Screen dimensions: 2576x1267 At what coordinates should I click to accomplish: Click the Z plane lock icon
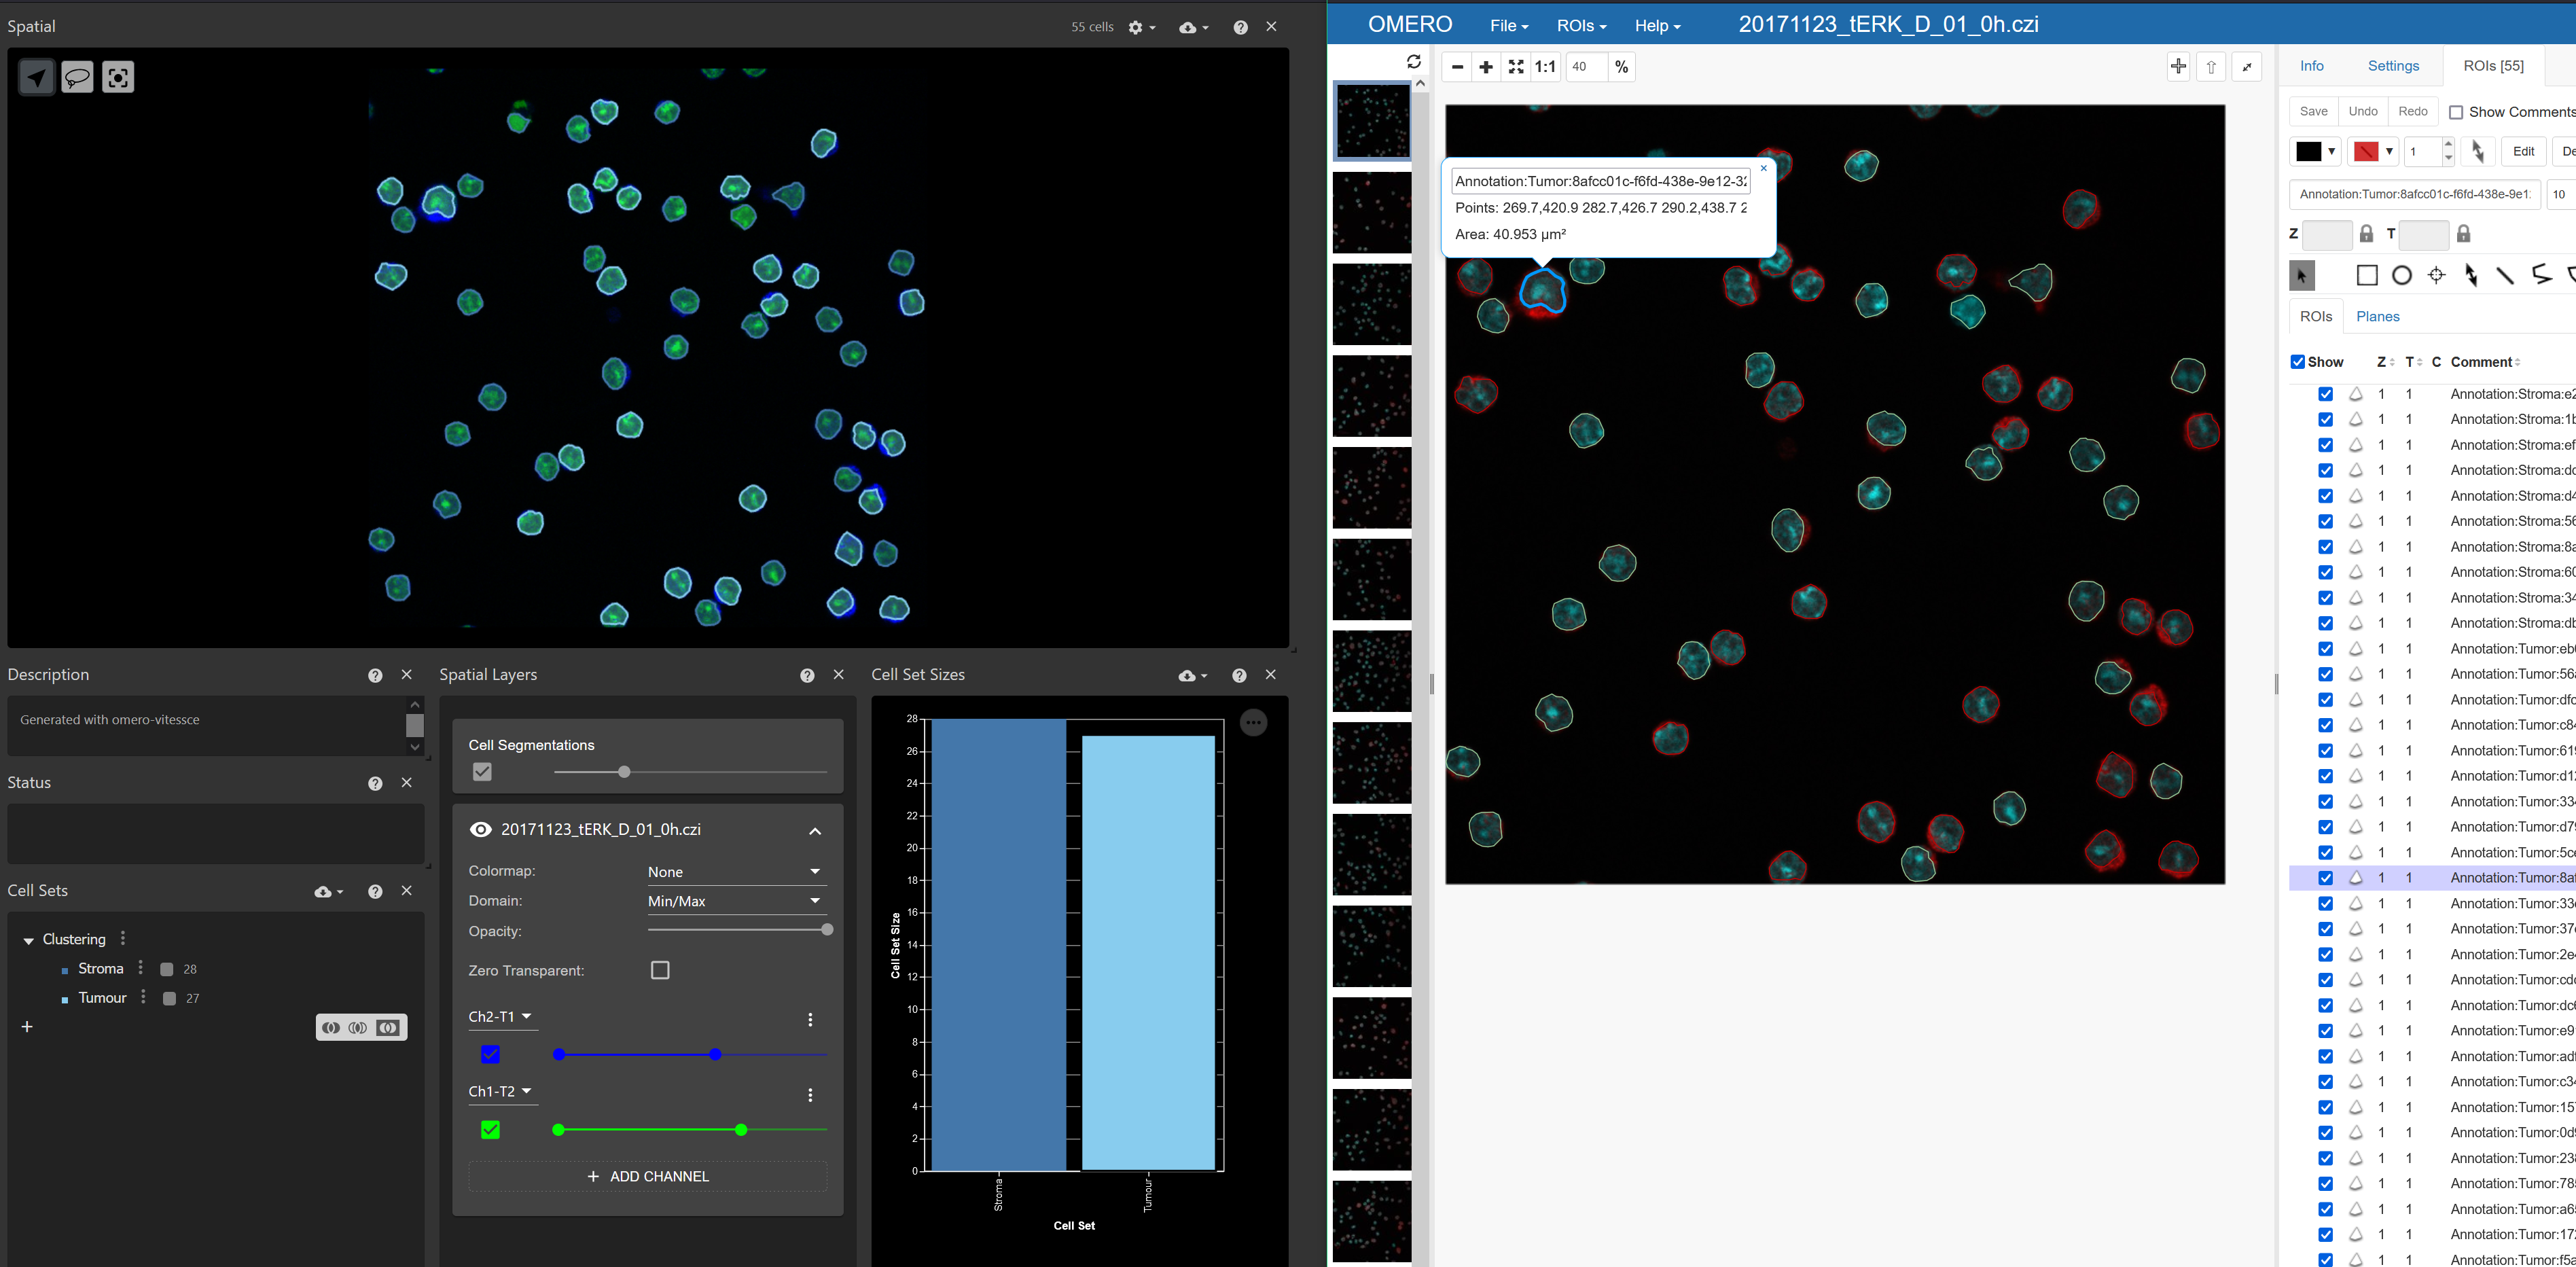pos(2366,234)
